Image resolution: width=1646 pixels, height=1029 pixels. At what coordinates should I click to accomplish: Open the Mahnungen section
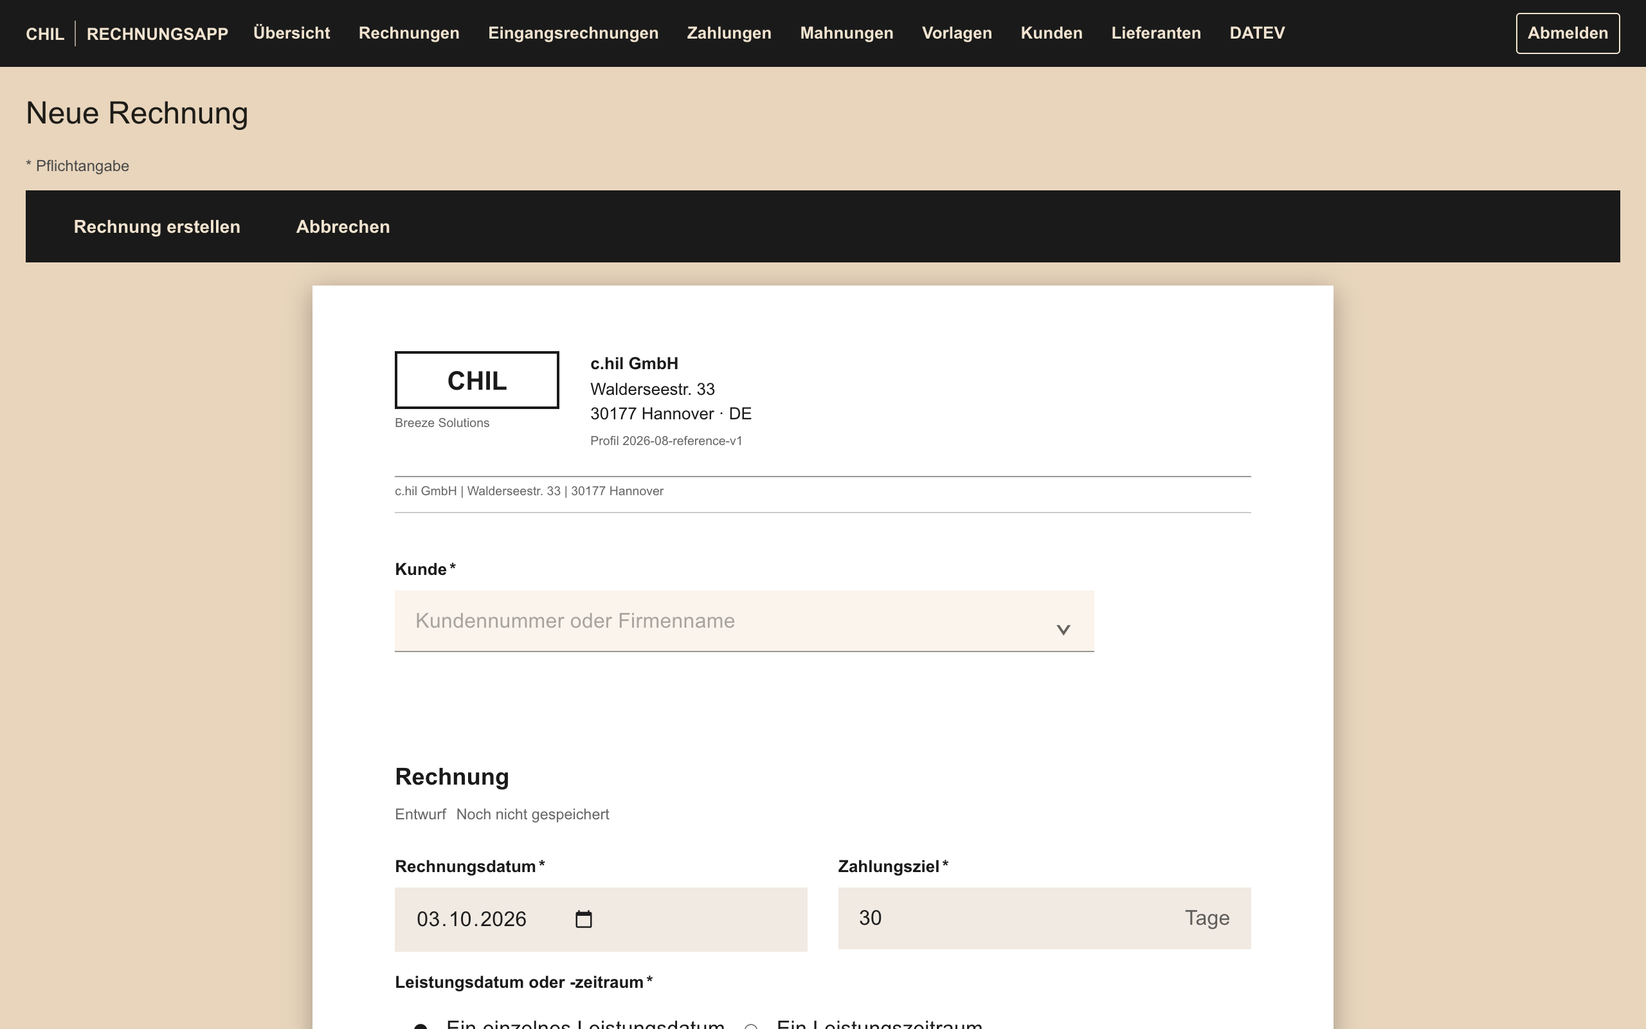pyautogui.click(x=846, y=33)
